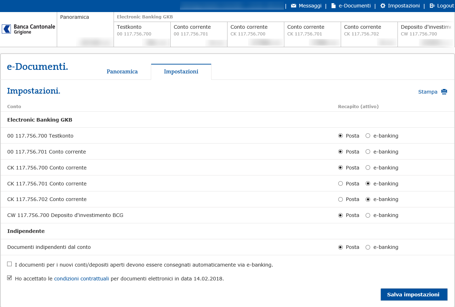
Task: Select Posta for CK 117.756.700 Conto corrente
Action: [341, 168]
